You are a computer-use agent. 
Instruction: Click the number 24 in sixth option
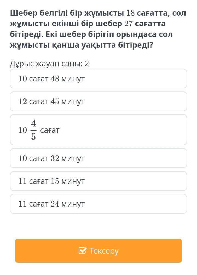click(55, 204)
